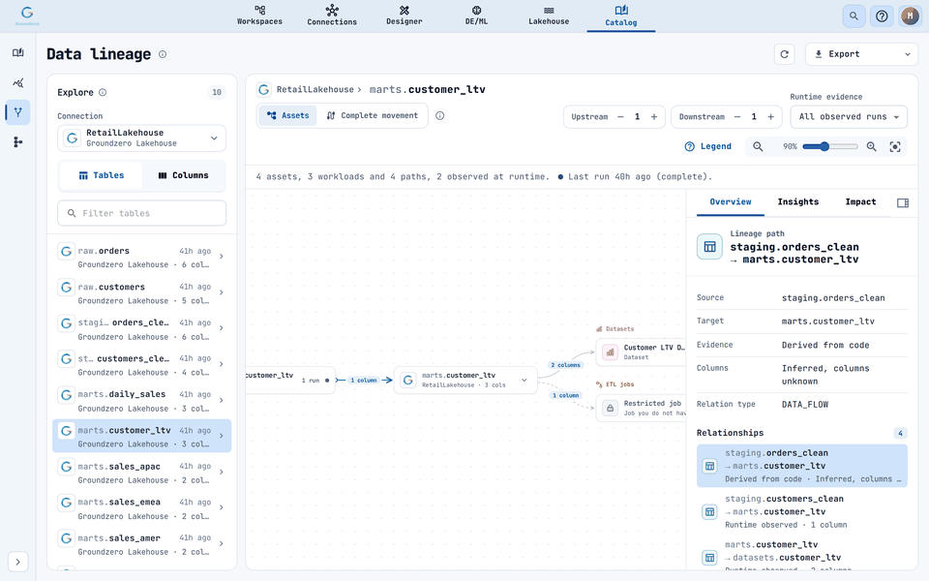Open the RetailLakehouse connection dropdown
The height and width of the screenshot is (581, 929).
pyautogui.click(x=141, y=138)
